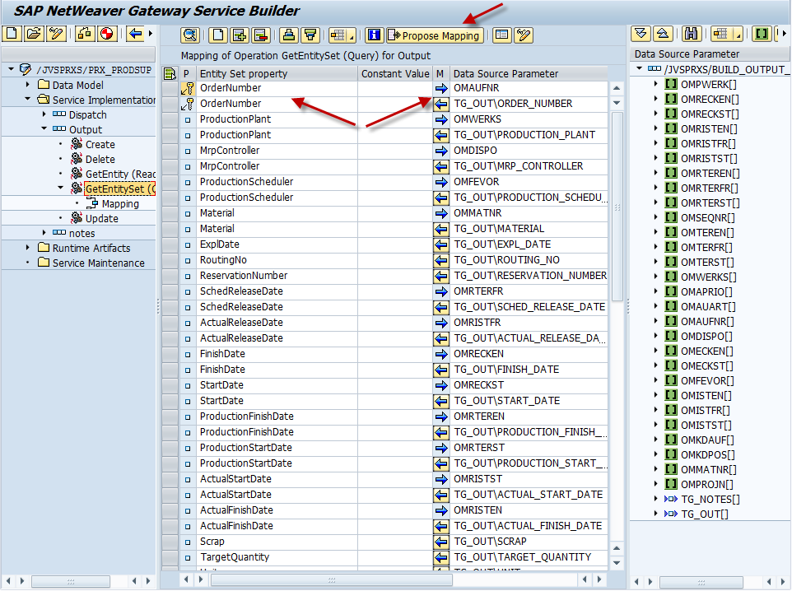Screen dimensions: 792x591
Task: Create a new project with the blank page icon
Action: pos(12,34)
